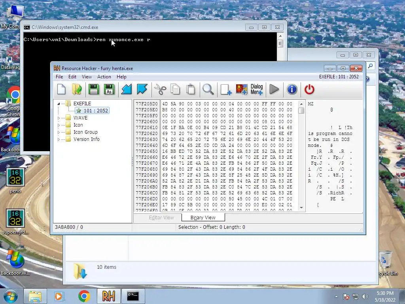
Task: Open the File menu
Action: [59, 77]
